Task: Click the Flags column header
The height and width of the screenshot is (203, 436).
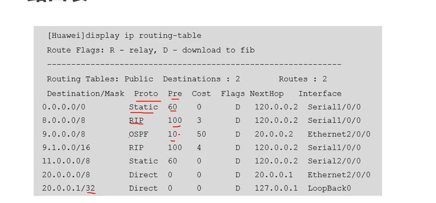Action: tap(233, 94)
